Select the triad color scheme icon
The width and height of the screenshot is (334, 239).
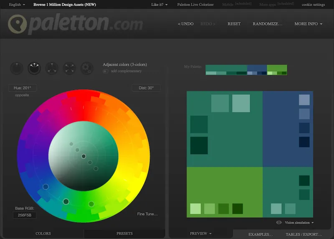52,68
